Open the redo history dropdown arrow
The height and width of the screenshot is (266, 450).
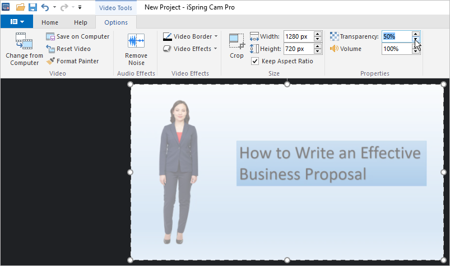coord(73,7)
